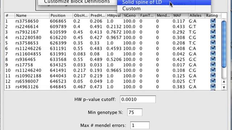Click the scrollbar down arrow
The width and height of the screenshot is (232, 130).
point(224,87)
